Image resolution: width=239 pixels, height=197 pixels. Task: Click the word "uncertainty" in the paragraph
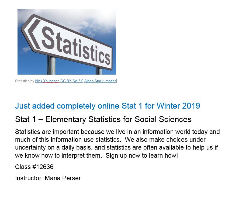coord(30,148)
